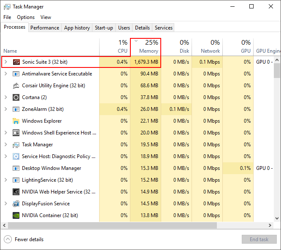Viewport: 281px width, 250px height.
Task: Click the 1,679.3 MB memory value
Action: 146,62
